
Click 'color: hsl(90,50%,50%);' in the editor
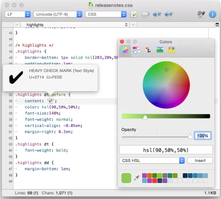pos(52,107)
